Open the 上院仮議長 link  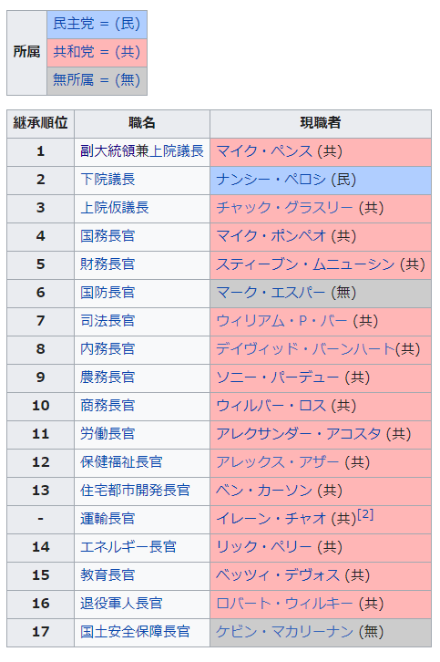coord(115,208)
